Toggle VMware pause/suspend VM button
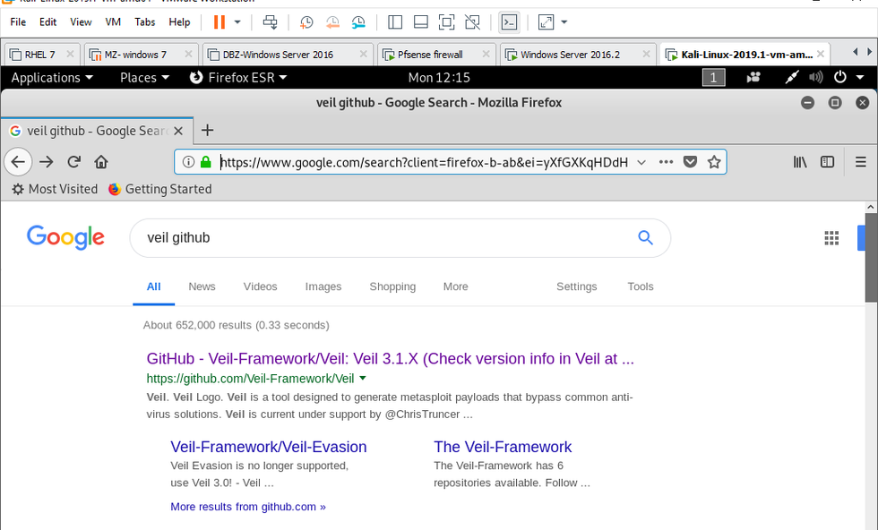878x530 pixels. [219, 21]
